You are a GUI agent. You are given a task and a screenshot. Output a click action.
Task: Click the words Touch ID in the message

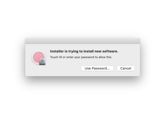pyautogui.click(x=56, y=57)
